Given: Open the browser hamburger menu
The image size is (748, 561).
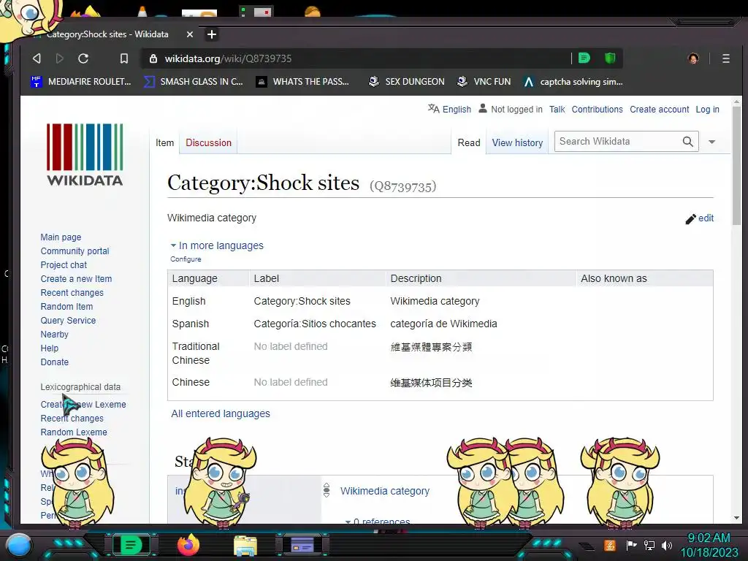Looking at the screenshot, I should pyautogui.click(x=725, y=58).
